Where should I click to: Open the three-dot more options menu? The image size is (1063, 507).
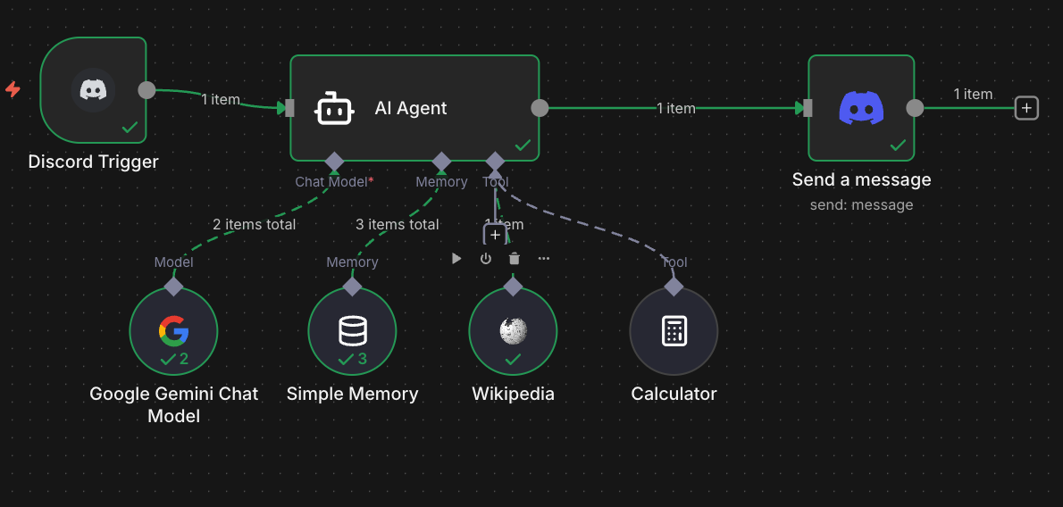click(544, 259)
